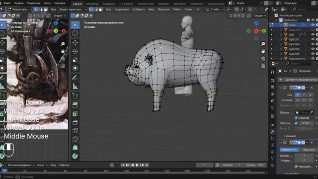Select the Spin tool
318x179 pixels.
tap(75, 156)
